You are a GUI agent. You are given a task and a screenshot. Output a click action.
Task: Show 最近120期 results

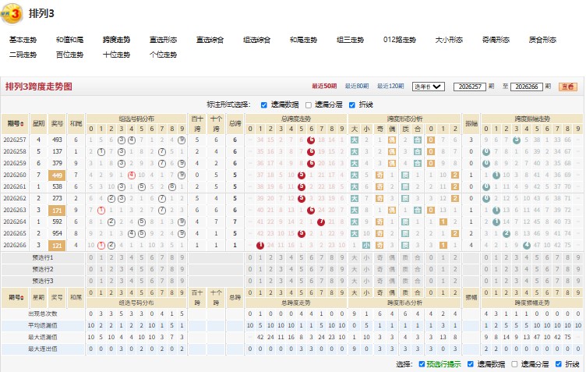coord(390,86)
